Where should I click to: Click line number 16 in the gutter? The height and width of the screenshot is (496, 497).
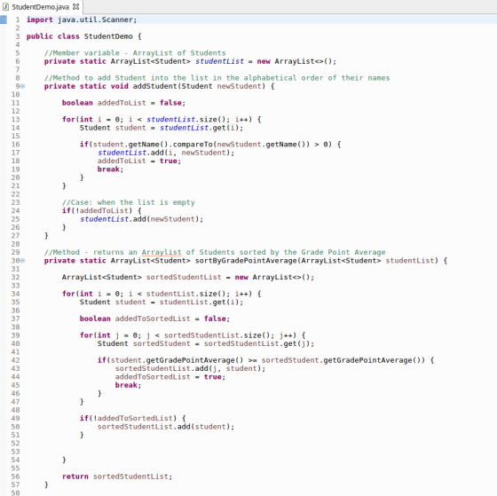pyautogui.click(x=16, y=145)
